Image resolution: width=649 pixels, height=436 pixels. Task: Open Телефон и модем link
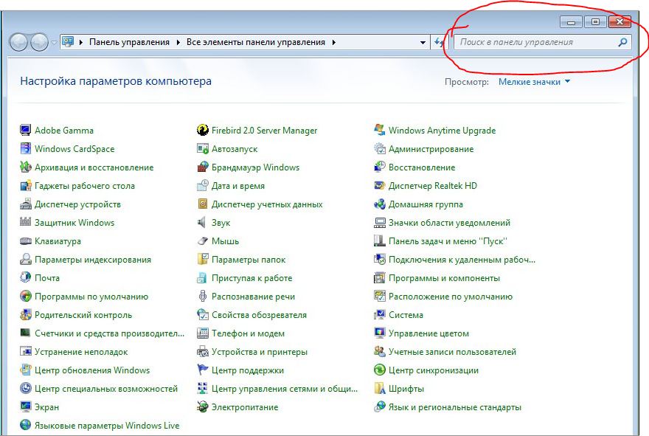coord(248,333)
